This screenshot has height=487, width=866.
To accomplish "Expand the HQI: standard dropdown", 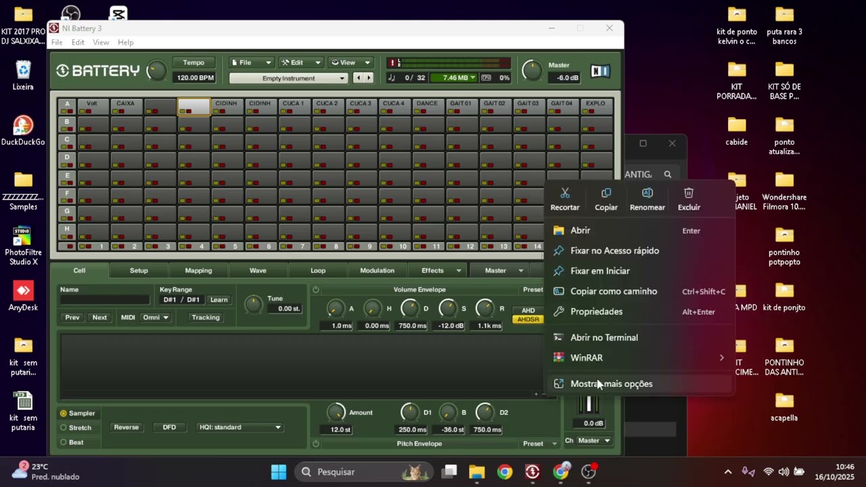I will tap(240, 427).
